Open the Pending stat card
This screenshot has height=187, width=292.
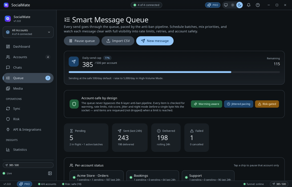click(x=86, y=138)
